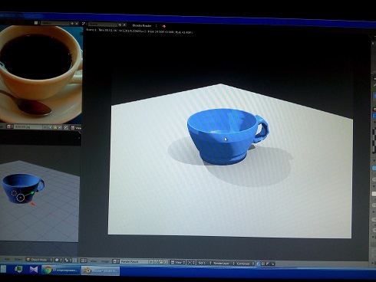
Task: Open the Combined pass dropdown
Action: click(245, 264)
